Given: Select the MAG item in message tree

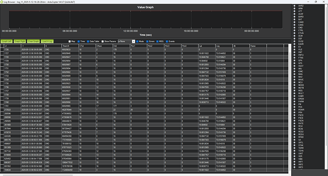Looking at the screenshot, I should tap(300, 74).
